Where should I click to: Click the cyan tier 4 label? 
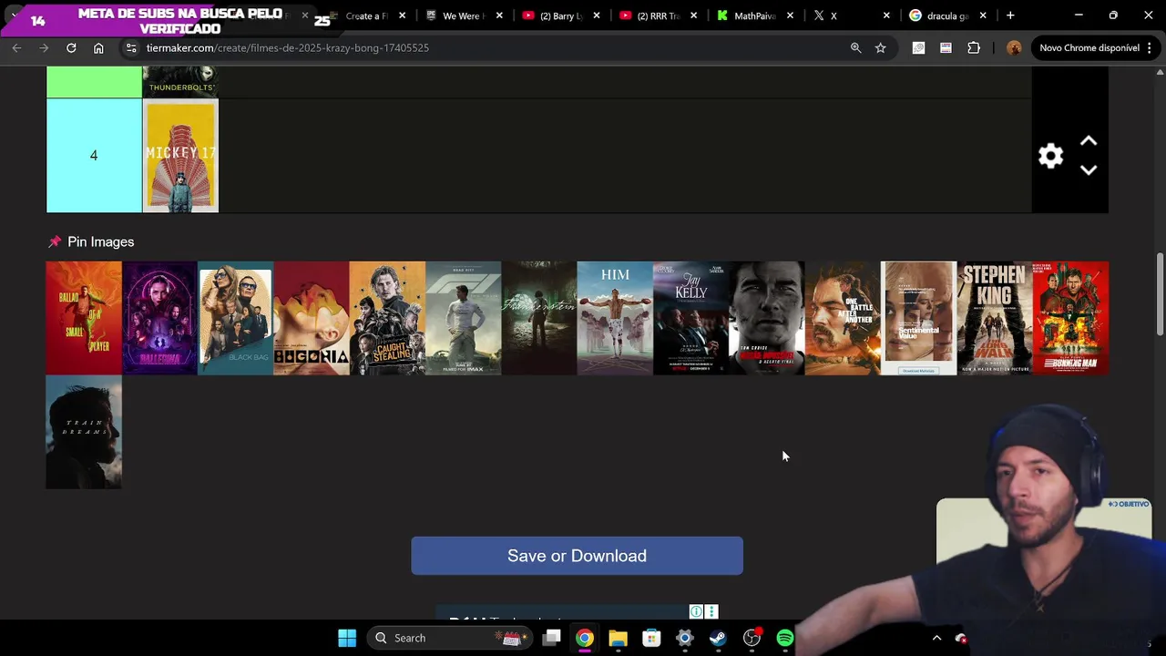click(94, 156)
